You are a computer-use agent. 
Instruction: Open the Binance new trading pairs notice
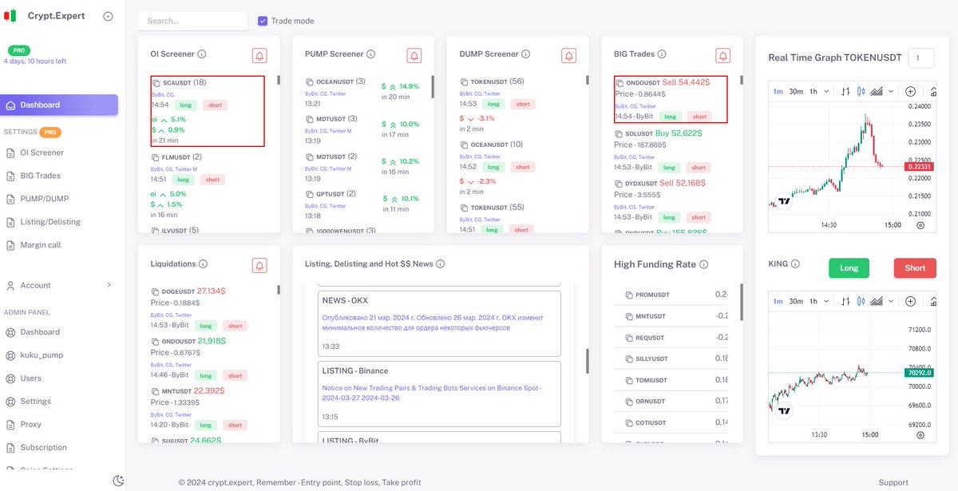click(432, 393)
